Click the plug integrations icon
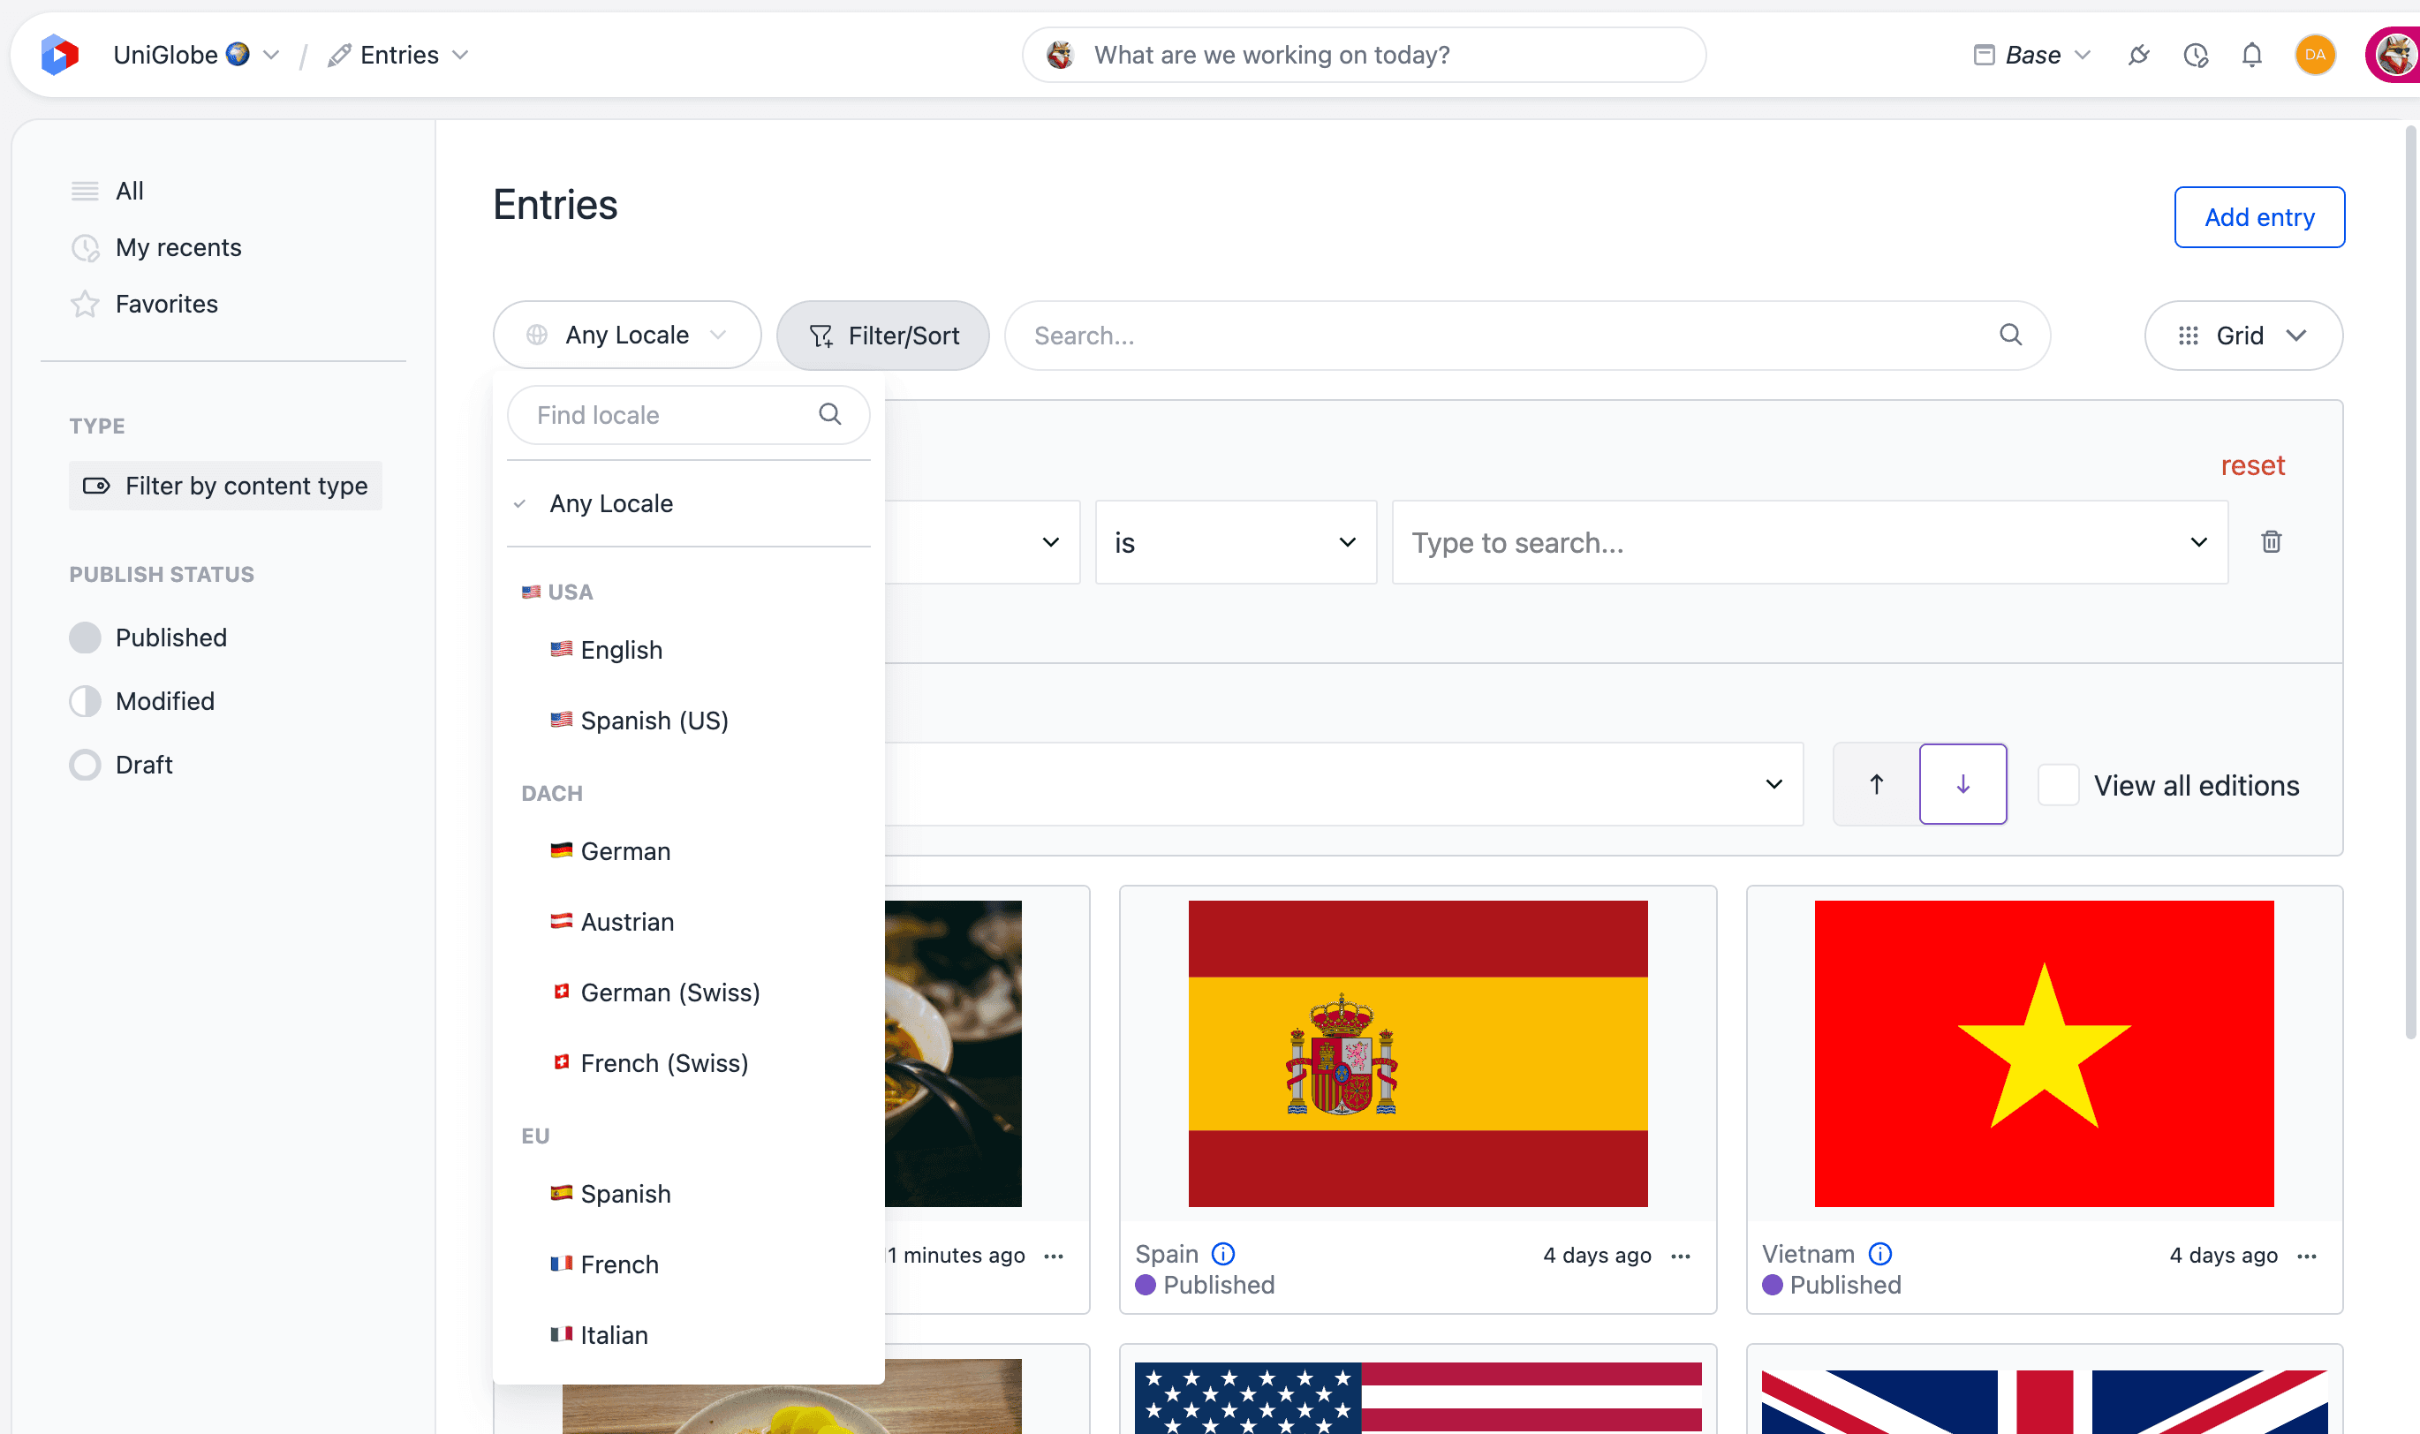Viewport: 2420px width, 1434px height. (x=2137, y=55)
